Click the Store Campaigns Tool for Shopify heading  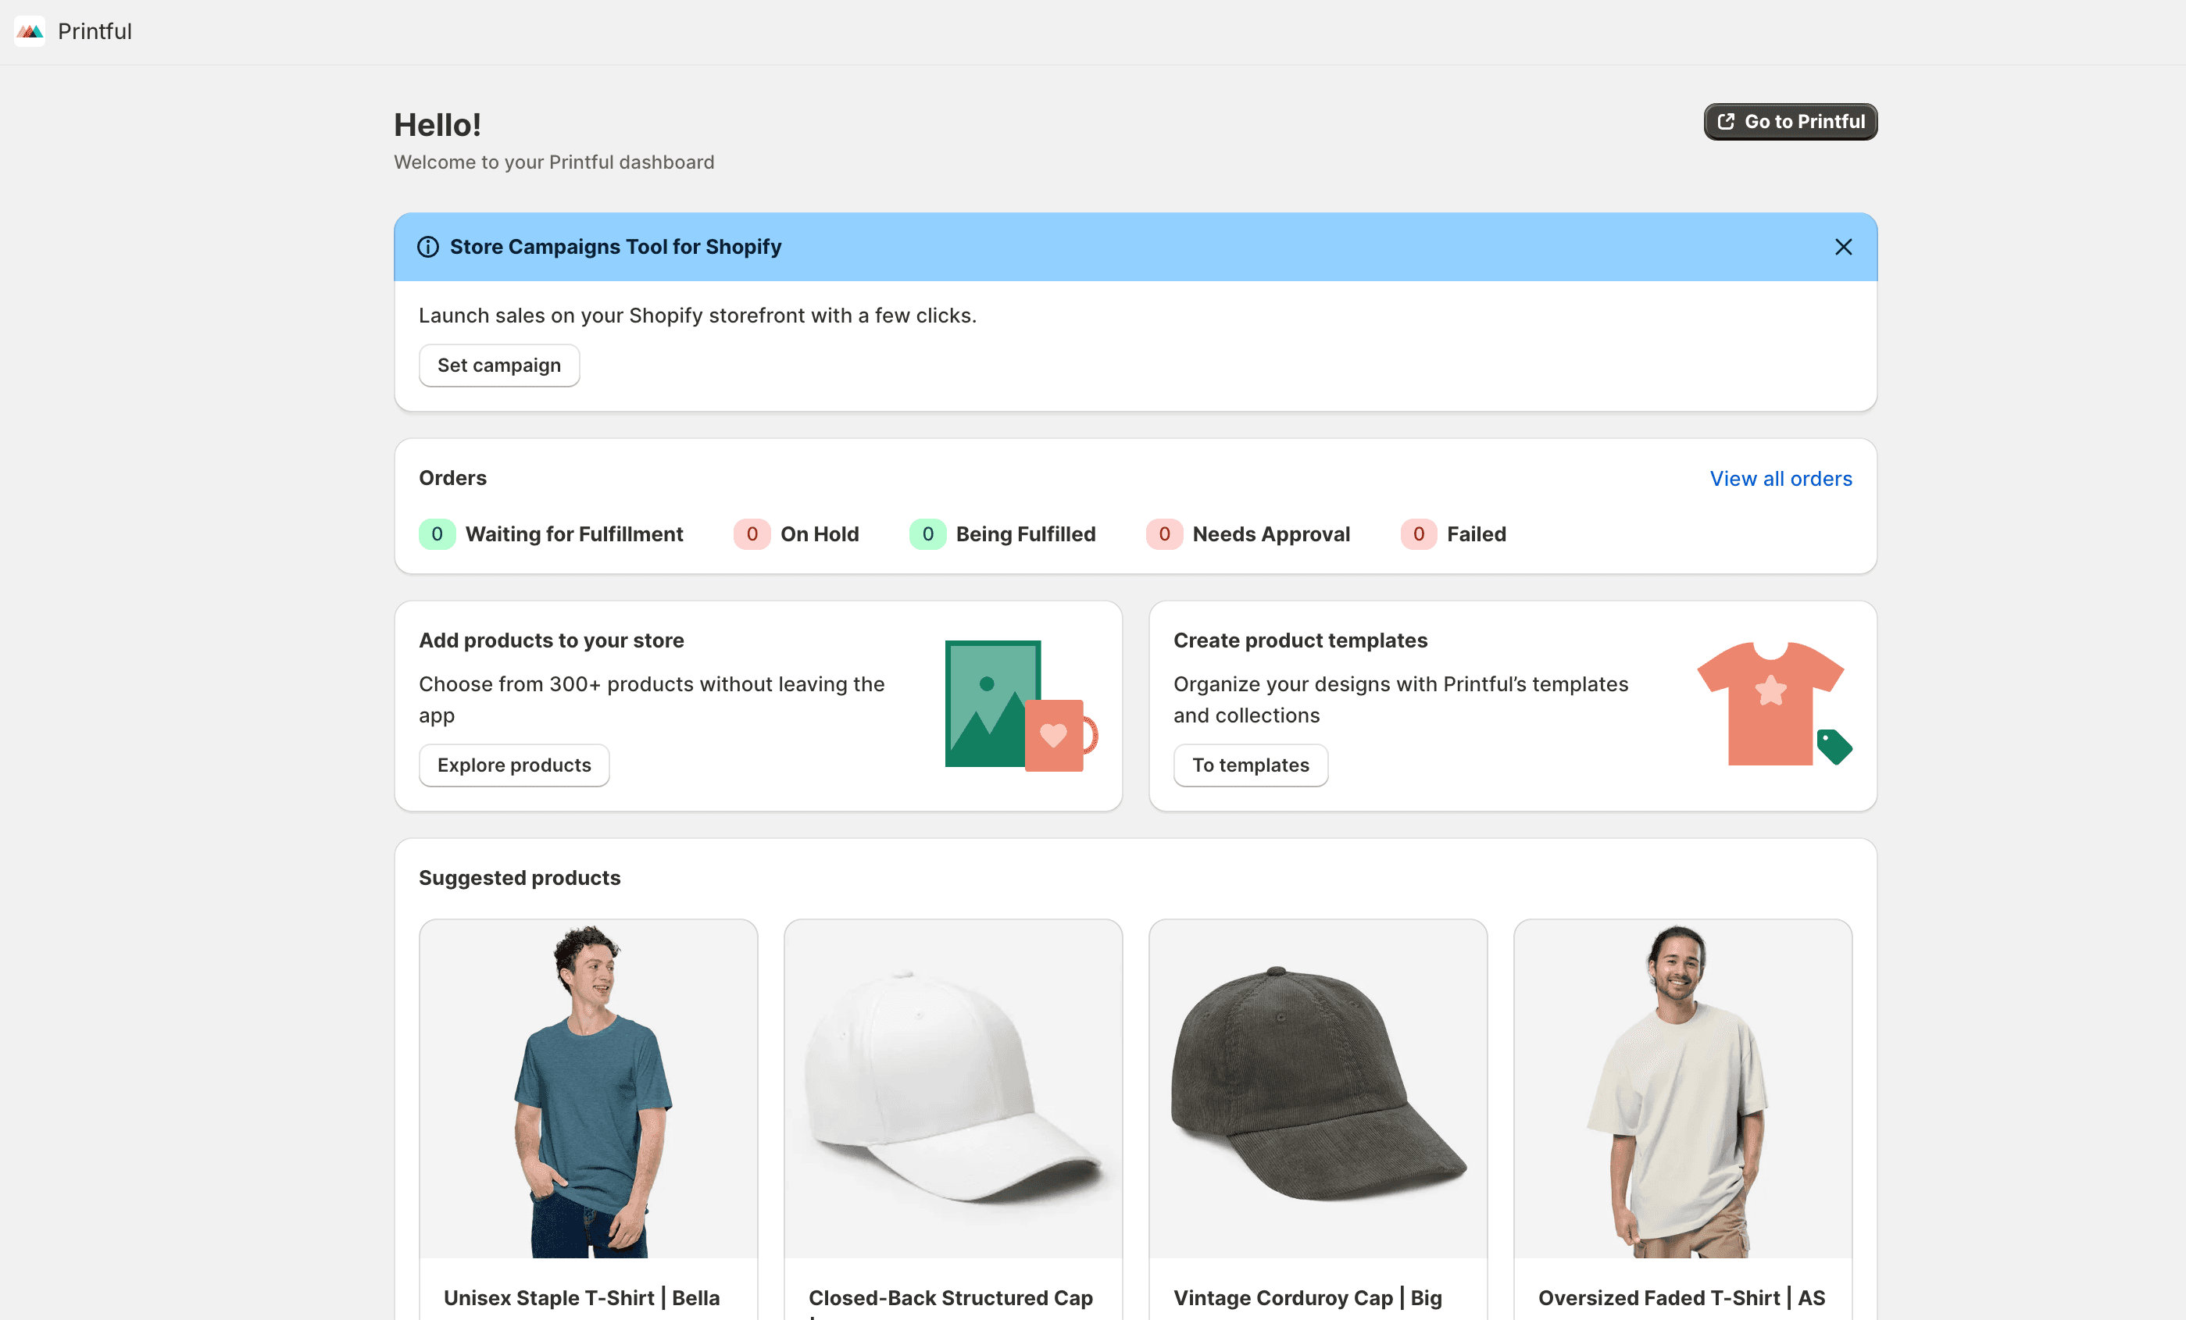click(x=616, y=247)
